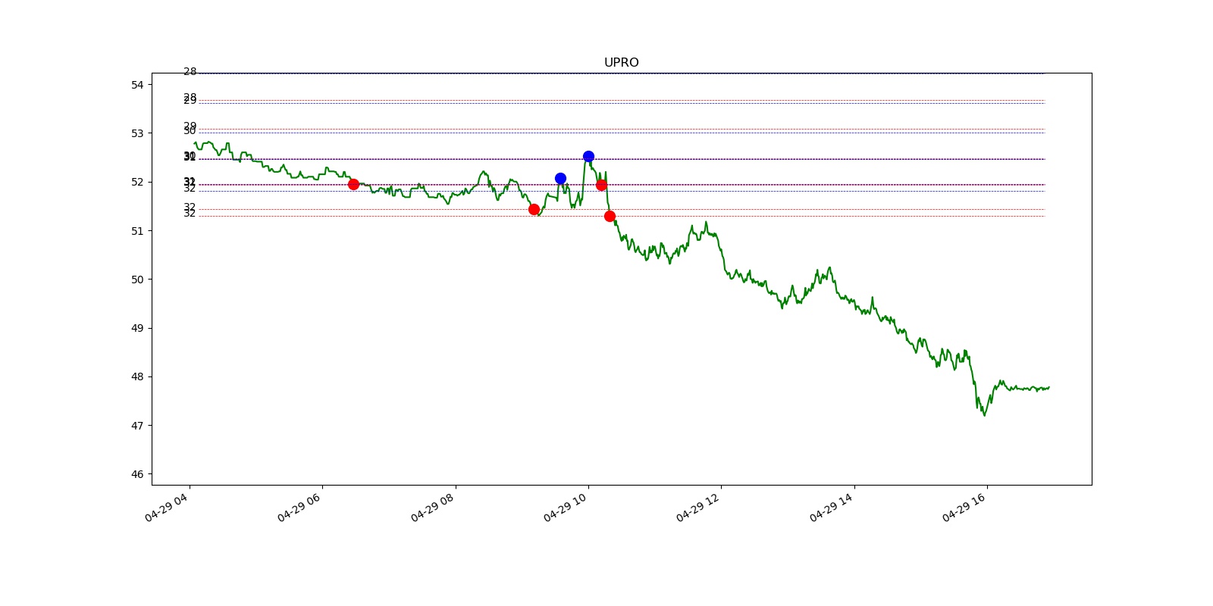Click the y-axis label 50

(137, 280)
